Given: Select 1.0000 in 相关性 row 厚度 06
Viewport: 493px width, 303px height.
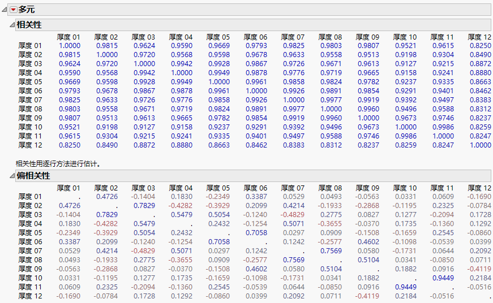Looking at the screenshot, I should click(256, 91).
